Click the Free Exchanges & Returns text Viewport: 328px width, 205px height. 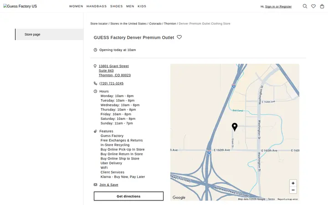(x=122, y=140)
